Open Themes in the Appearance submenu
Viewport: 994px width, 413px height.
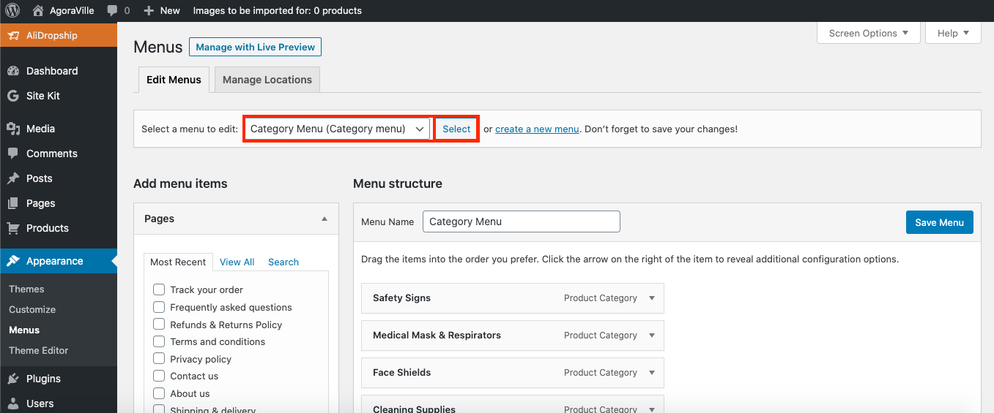[x=26, y=289]
